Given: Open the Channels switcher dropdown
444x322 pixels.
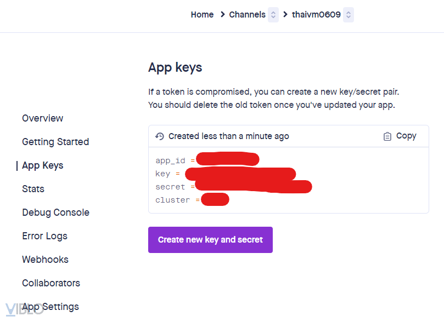Looking at the screenshot, I should 273,15.
